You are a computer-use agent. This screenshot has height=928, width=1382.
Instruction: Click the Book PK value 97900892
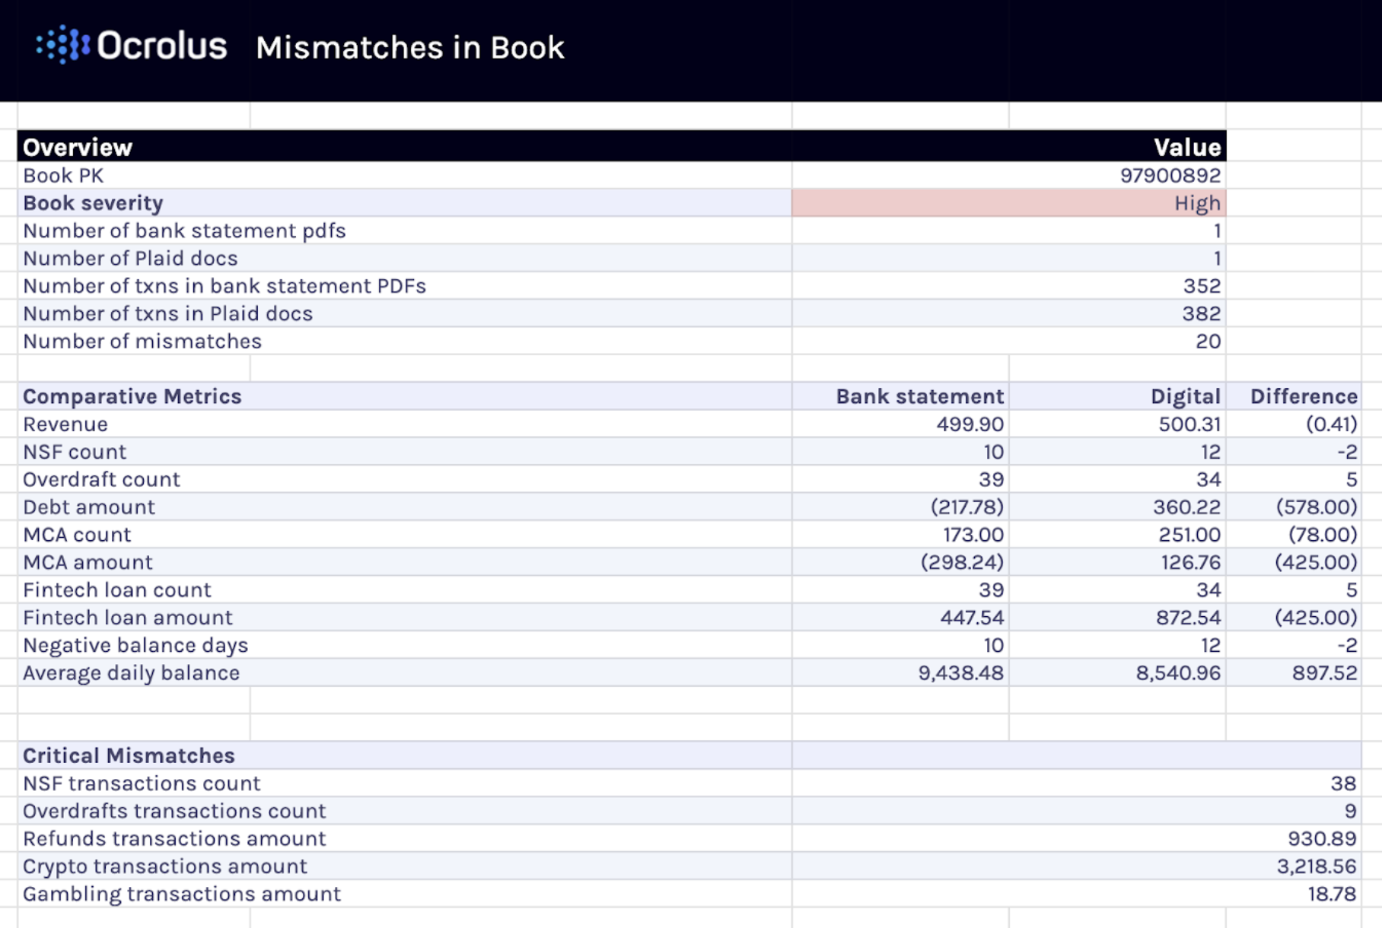[x=1170, y=175]
